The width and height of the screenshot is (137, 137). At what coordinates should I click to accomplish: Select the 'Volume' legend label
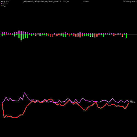point(5,4)
